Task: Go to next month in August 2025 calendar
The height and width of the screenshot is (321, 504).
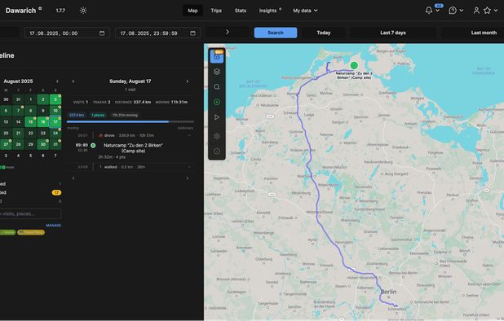Action: (x=57, y=81)
